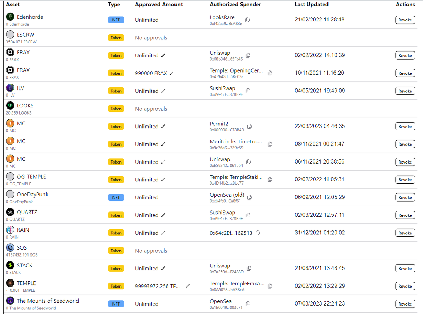The width and height of the screenshot is (423, 314).
Task: Revoke MC approval dated 08/11/2021
Action: (405, 144)
